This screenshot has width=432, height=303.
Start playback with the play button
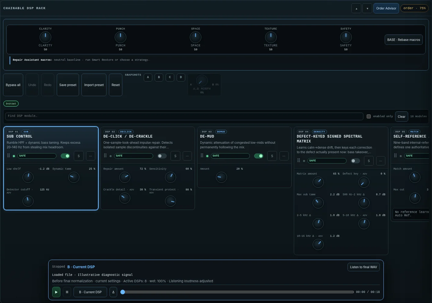[x=56, y=292]
